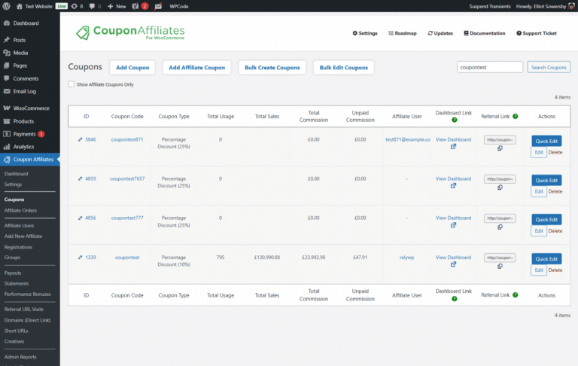Image resolution: width=578 pixels, height=366 pixels.
Task: Open the Roadmap link in plugin header
Action: [402, 33]
